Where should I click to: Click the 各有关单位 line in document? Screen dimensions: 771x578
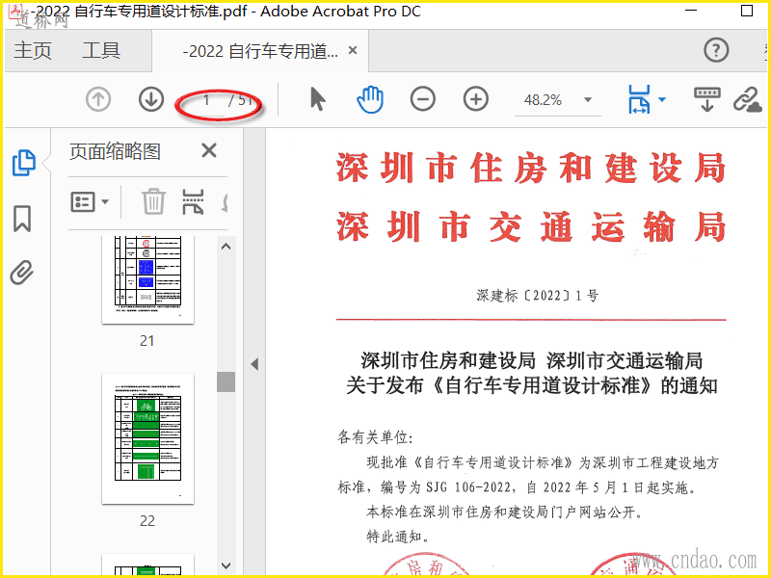pyautogui.click(x=375, y=437)
